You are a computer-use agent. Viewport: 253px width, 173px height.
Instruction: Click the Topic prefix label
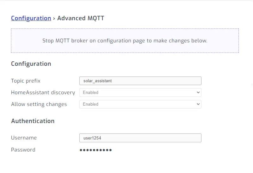pyautogui.click(x=26, y=81)
